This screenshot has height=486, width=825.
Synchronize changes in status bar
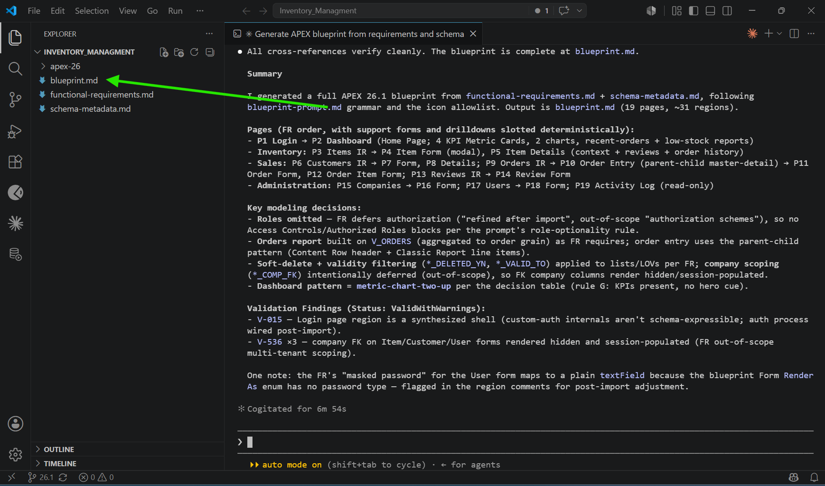63,477
